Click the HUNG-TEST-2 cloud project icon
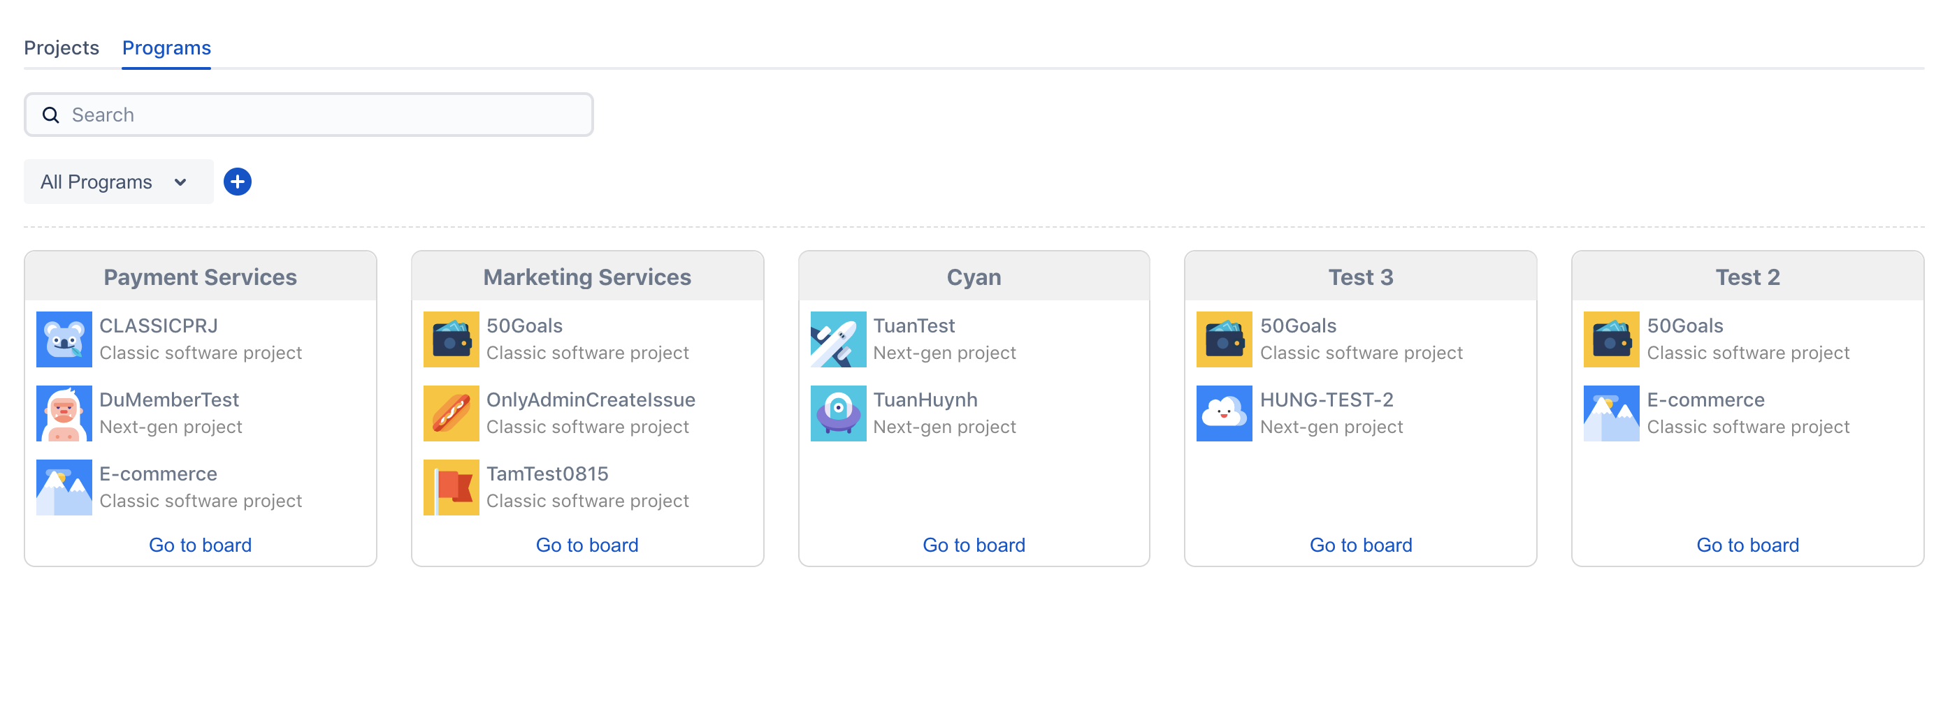Viewport: 1957px width, 711px height. pyautogui.click(x=1224, y=413)
